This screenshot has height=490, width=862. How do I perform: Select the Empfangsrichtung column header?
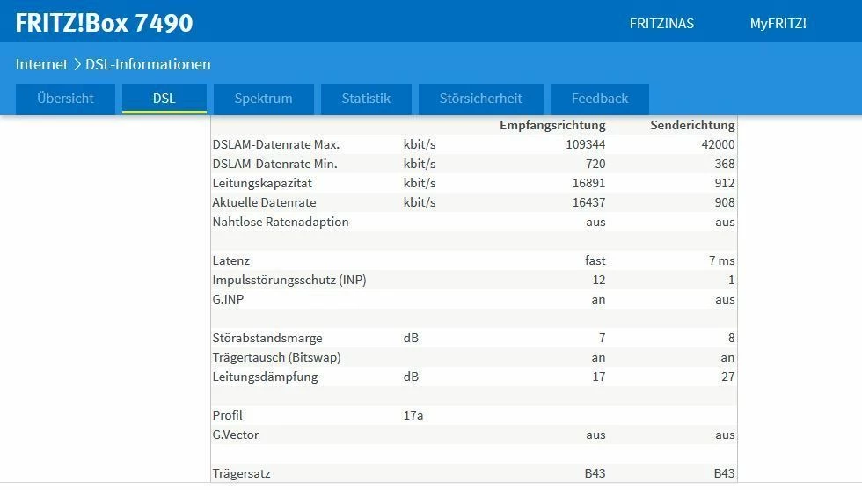coord(552,126)
